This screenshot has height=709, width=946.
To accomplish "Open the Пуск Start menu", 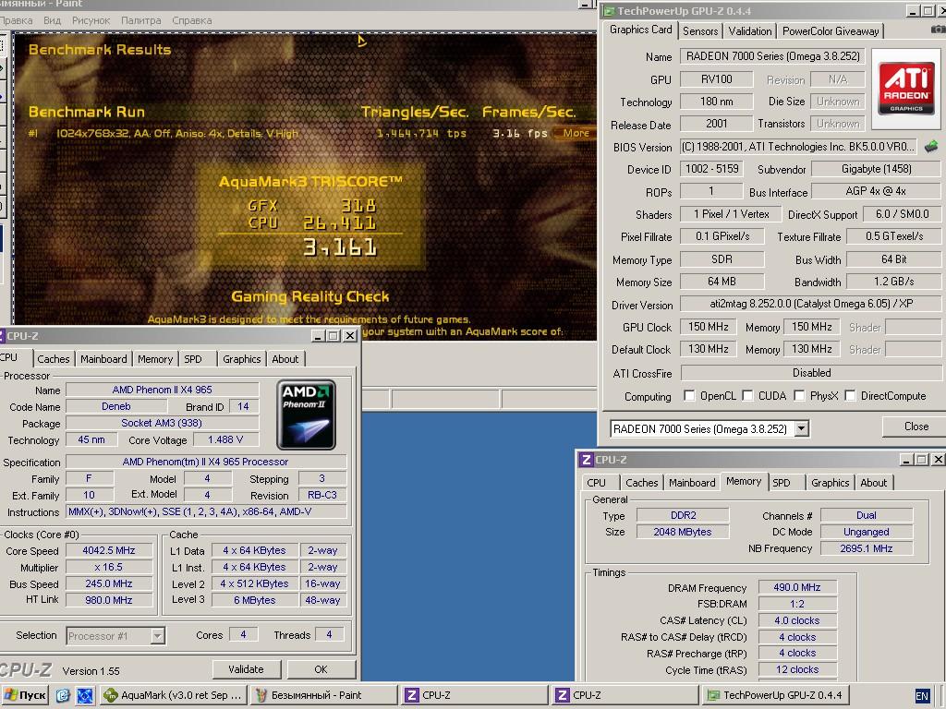I will click(25, 695).
